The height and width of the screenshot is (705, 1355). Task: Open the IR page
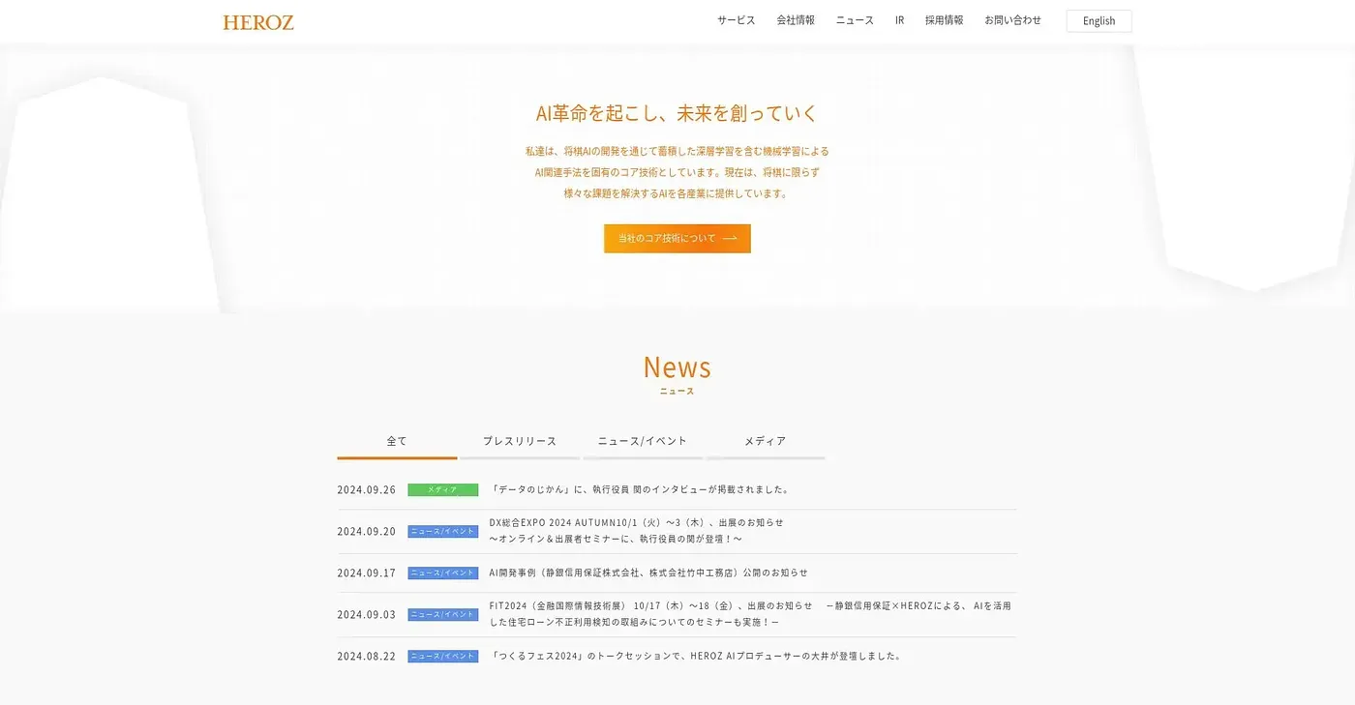pos(899,20)
